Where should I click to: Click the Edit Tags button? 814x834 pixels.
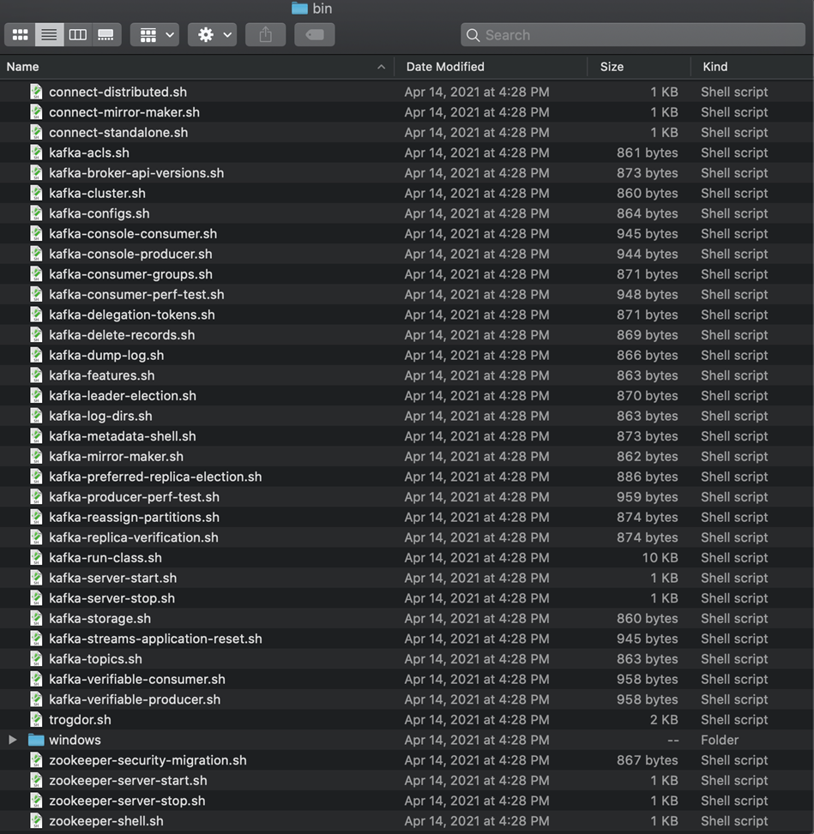click(x=315, y=35)
